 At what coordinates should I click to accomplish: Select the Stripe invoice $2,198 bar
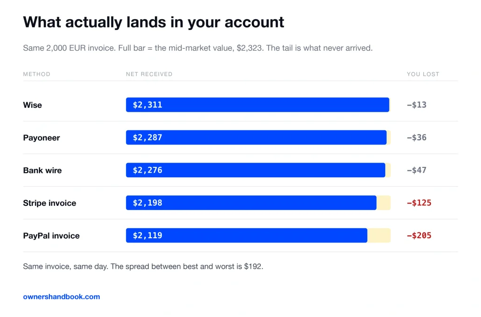(251, 203)
